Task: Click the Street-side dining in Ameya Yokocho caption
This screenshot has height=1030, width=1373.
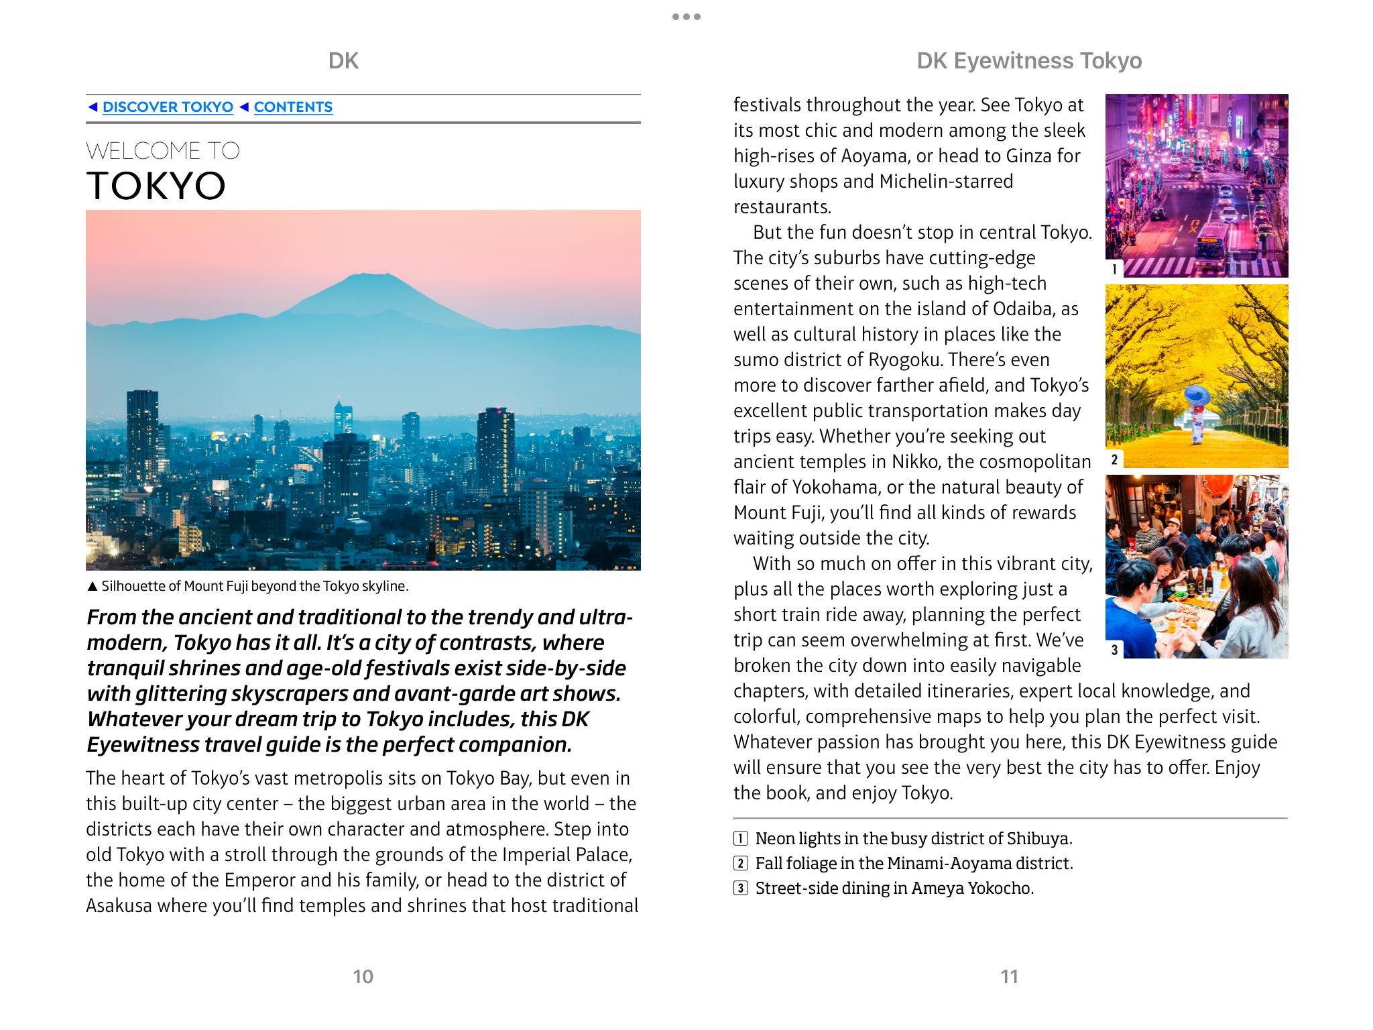Action: tap(894, 889)
